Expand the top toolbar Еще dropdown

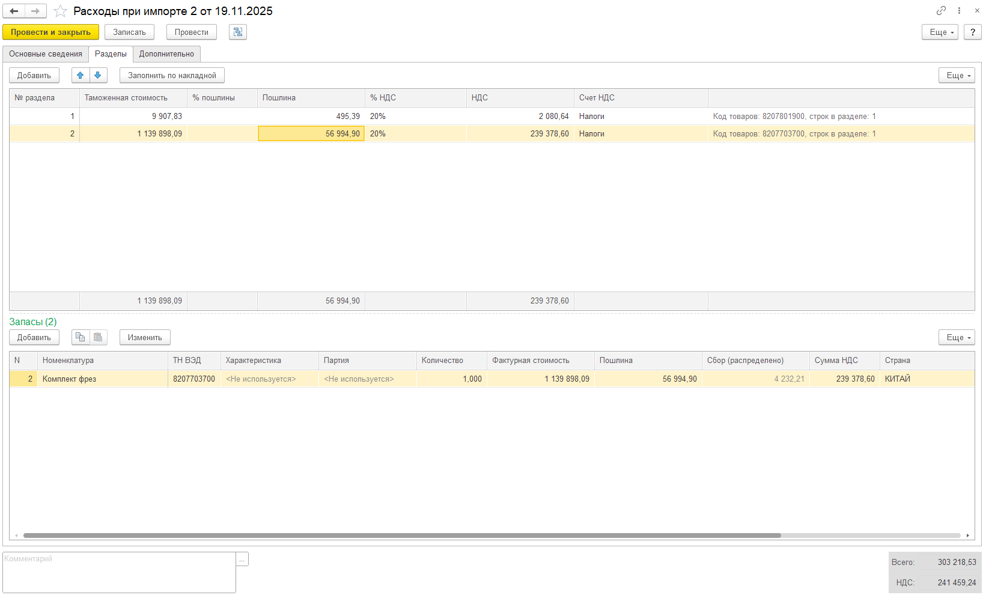[x=940, y=32]
